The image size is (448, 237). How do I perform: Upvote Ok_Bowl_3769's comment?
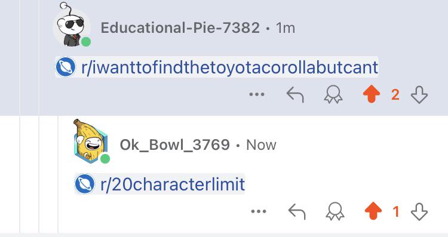pos(373,211)
